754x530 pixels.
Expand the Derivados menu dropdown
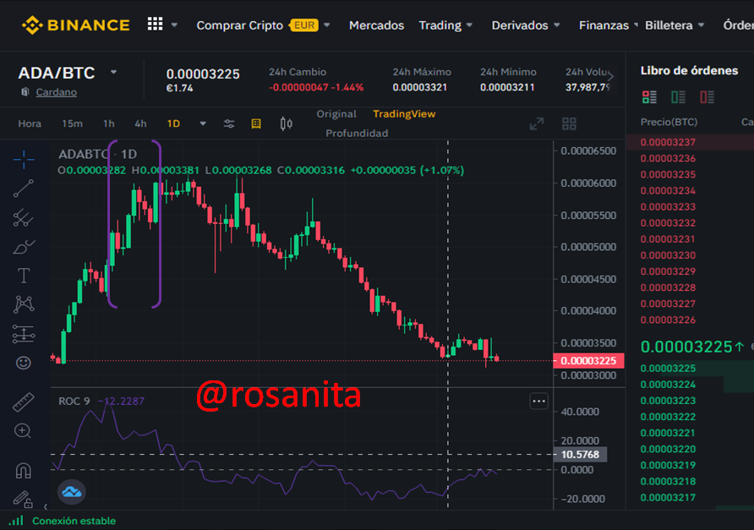[557, 25]
